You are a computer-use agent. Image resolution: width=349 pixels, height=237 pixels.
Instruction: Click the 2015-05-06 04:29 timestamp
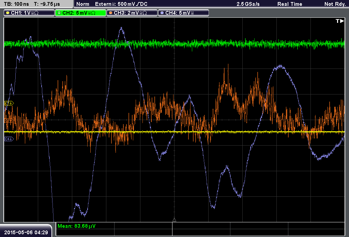(26, 232)
